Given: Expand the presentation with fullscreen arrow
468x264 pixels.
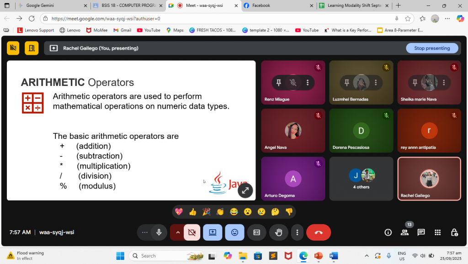Looking at the screenshot, I should click(245, 190).
